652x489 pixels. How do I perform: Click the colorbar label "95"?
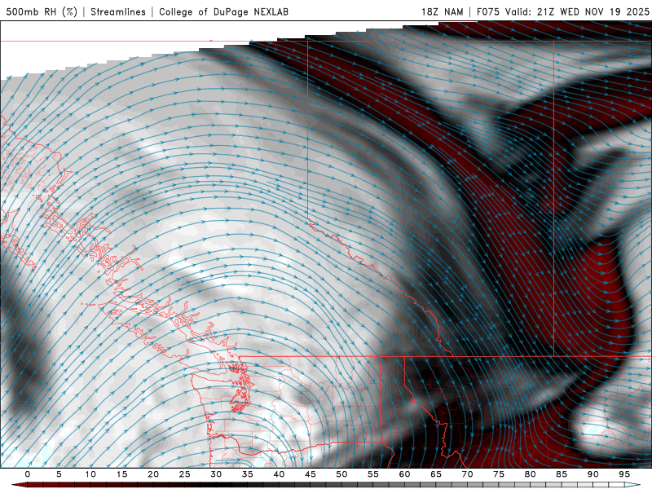(624, 474)
